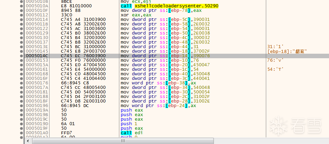
Task: Select instruction mov dword [ebp-20],450047
Action: coord(165,65)
